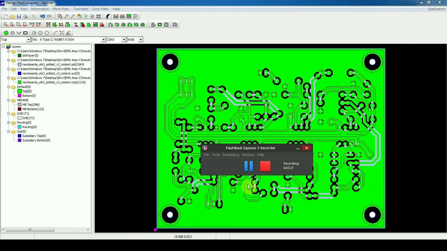Viewport: 447px width, 251px height.
Task: Click the black trace path icon
Action: [108, 16]
